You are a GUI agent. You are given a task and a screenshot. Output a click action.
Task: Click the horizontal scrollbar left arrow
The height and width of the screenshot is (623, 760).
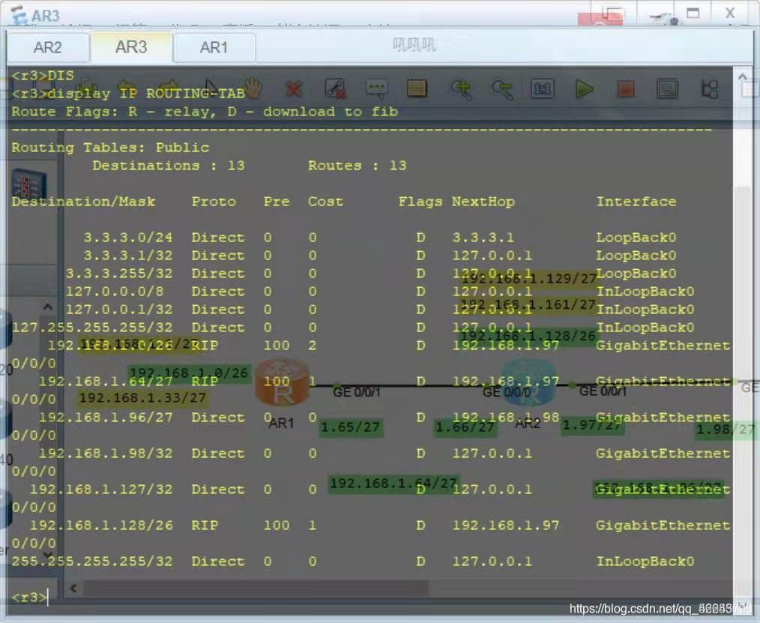click(x=73, y=589)
